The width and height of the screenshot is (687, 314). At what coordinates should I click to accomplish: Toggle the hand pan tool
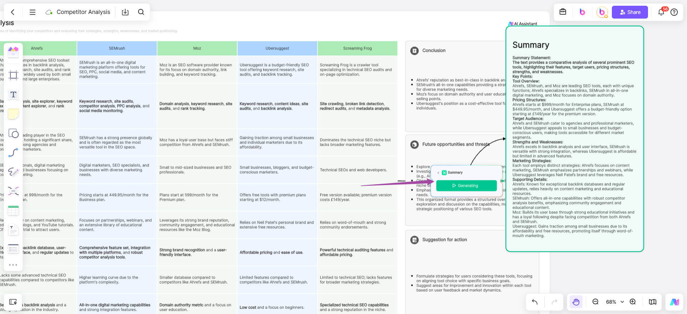(x=576, y=302)
